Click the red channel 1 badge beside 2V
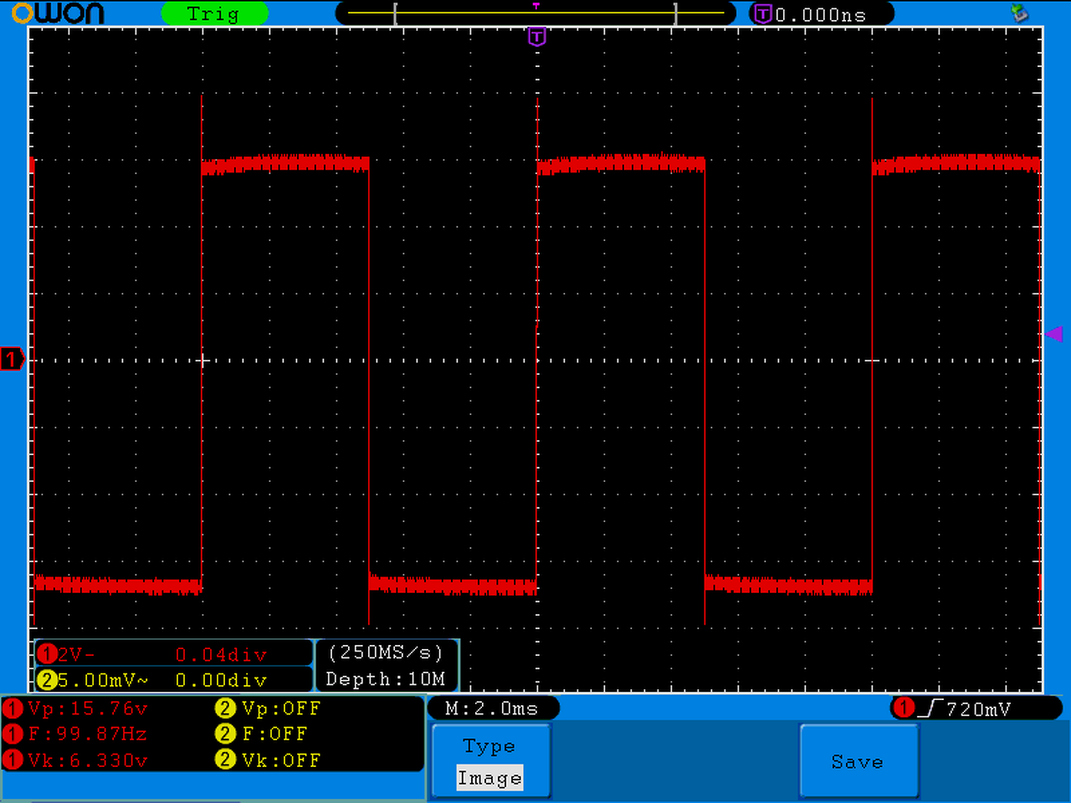The width and height of the screenshot is (1071, 803). (47, 654)
